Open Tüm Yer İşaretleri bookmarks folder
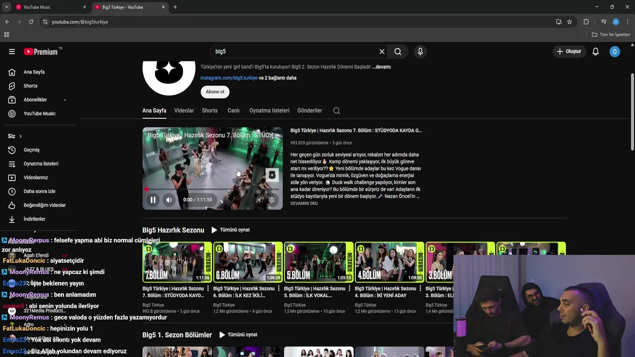Viewport: 635px width, 357px height. [611, 35]
